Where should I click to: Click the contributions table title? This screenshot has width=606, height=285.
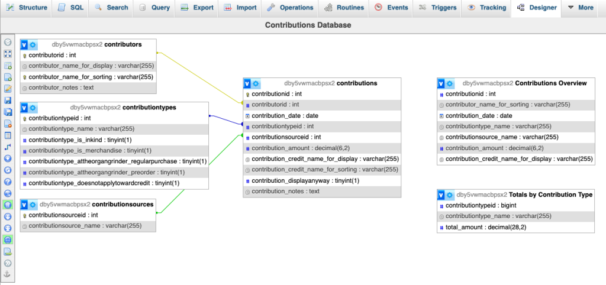coord(357,83)
